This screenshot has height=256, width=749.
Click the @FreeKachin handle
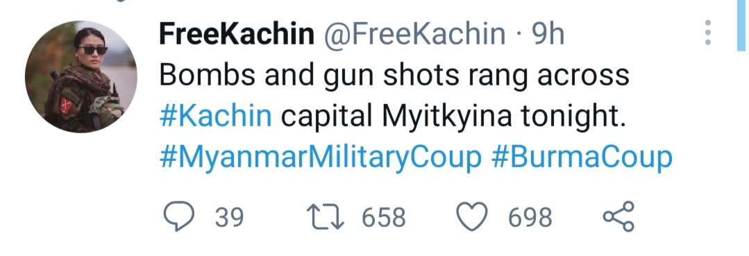coord(414,35)
